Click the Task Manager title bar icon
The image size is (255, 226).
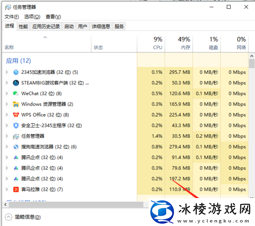[8, 7]
